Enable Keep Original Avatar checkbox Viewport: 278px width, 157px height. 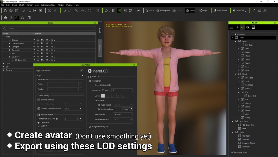(x=93, y=85)
